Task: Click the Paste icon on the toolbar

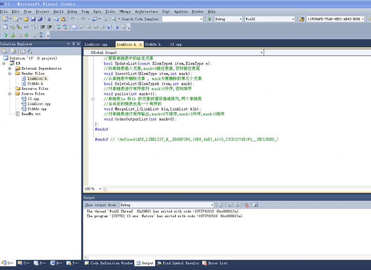Action: click(63, 18)
